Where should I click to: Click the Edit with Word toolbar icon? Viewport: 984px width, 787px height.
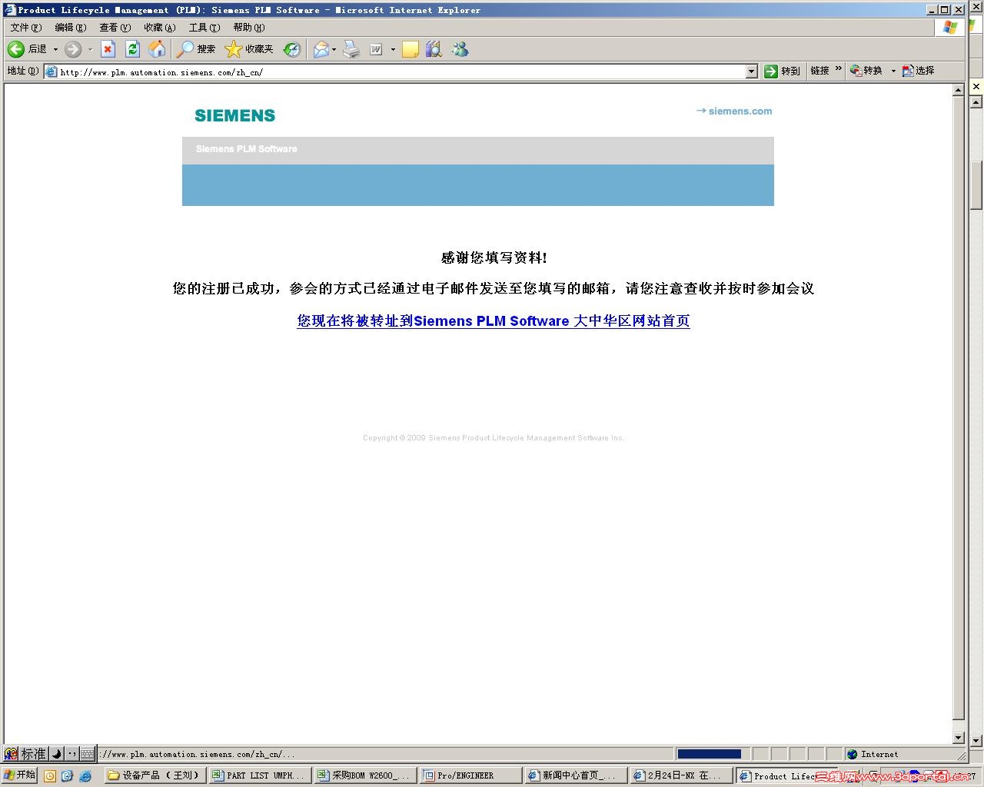(x=376, y=49)
